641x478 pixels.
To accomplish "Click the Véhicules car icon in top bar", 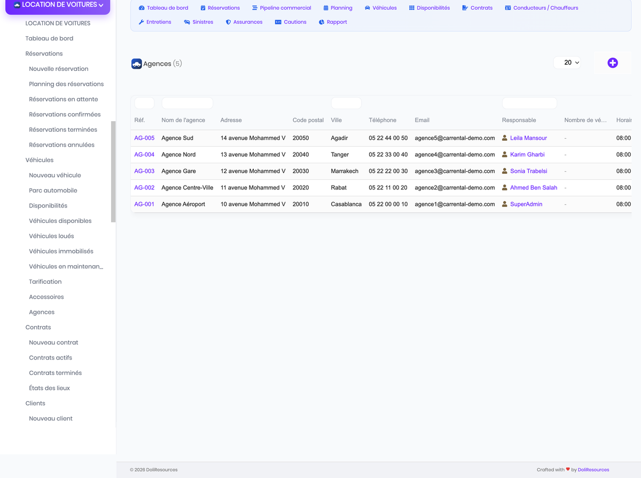I will (x=368, y=8).
